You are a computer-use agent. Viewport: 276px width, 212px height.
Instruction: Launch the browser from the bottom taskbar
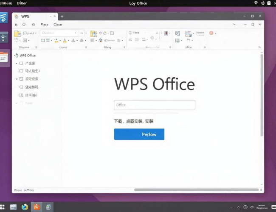coord(25,207)
